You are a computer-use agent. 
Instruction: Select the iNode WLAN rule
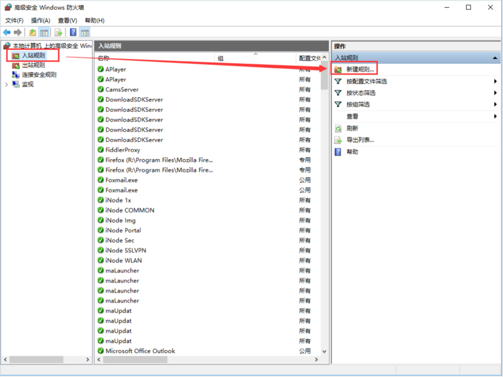click(124, 260)
